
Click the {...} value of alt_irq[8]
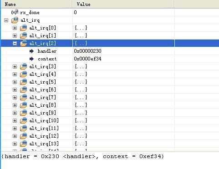(x=81, y=105)
